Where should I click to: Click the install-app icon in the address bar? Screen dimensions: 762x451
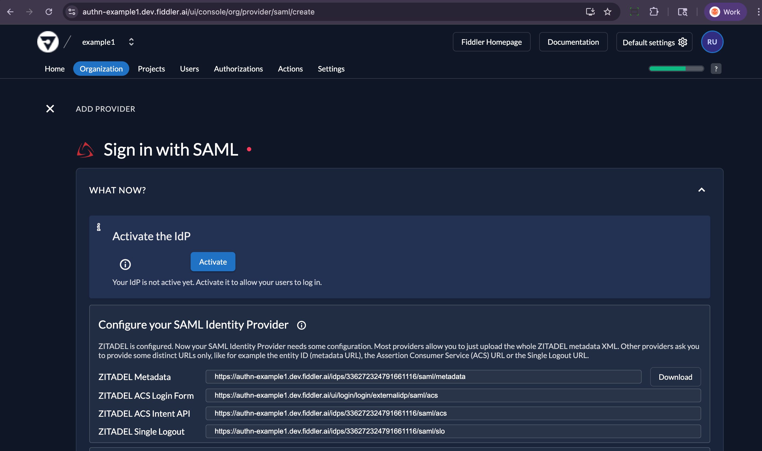(590, 12)
